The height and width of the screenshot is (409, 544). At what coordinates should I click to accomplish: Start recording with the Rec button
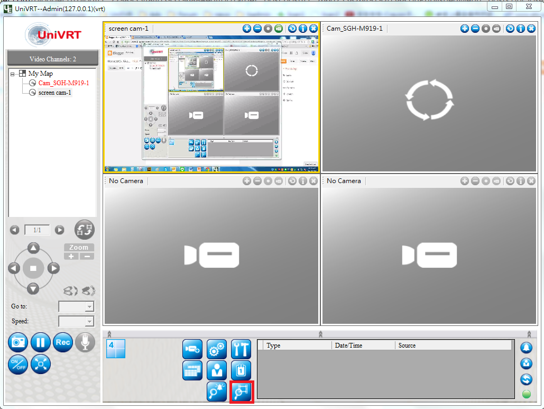pyautogui.click(x=63, y=342)
